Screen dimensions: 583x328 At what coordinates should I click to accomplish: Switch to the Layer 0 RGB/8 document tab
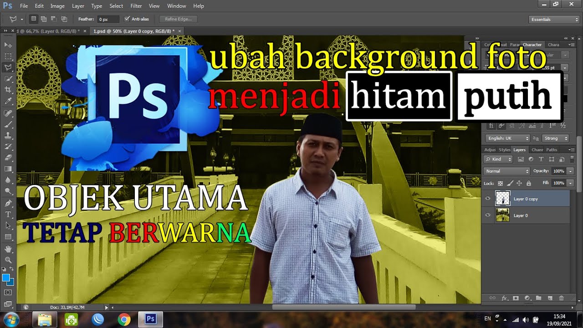48,31
